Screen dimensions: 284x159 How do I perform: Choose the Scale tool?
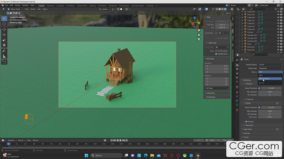[x=4, y=40]
